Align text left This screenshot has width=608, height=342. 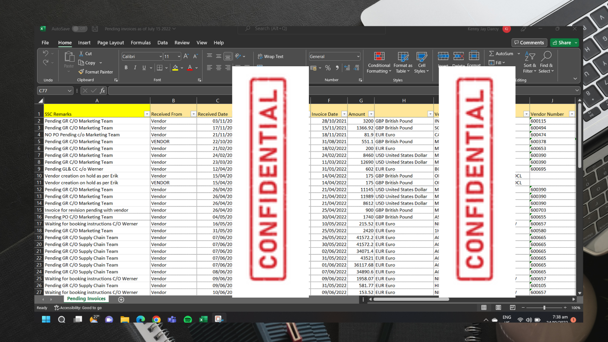[x=209, y=68]
